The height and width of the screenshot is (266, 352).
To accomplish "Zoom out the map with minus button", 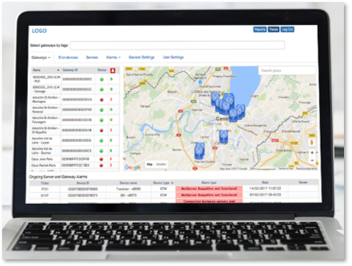I will point(312,160).
